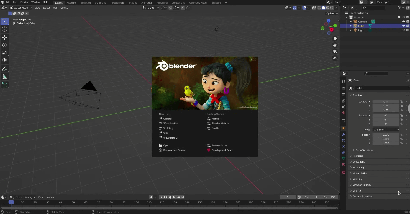Open the Render properties tab

[x=344, y=89]
